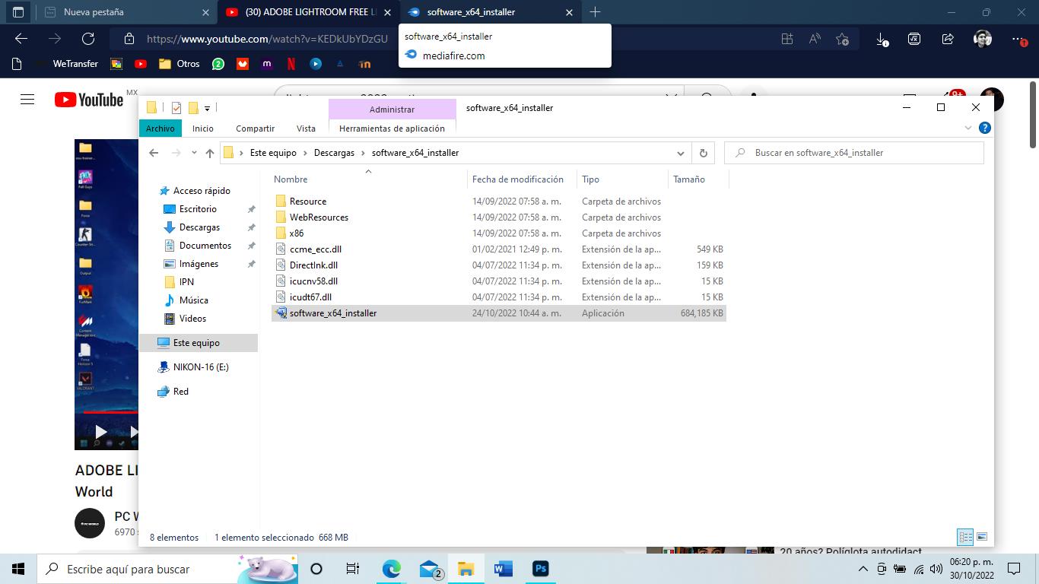Click the Buscar en software_x64_installer search field

pos(859,153)
